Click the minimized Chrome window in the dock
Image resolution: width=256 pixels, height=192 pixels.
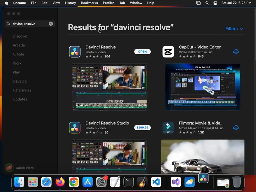point(223,183)
